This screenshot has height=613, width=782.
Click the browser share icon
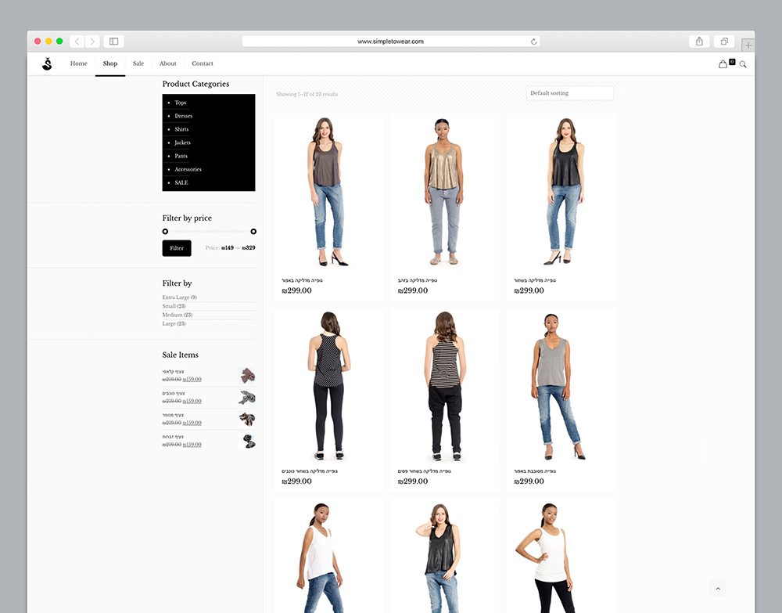tap(699, 41)
